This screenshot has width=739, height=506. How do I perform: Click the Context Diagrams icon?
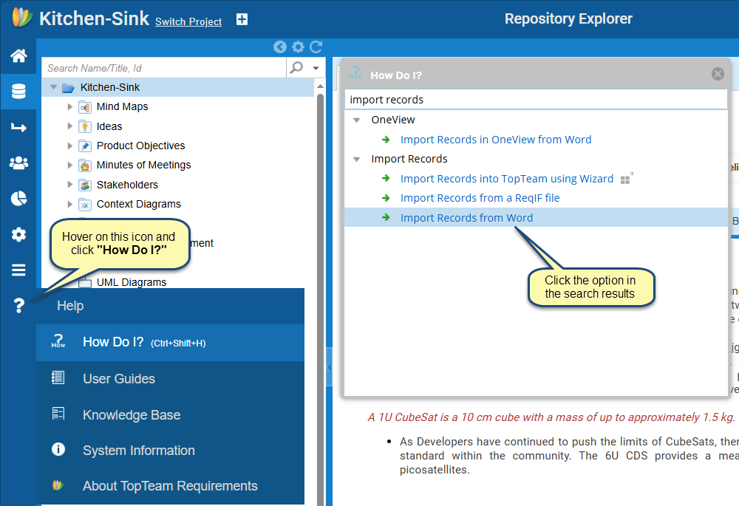click(x=85, y=204)
